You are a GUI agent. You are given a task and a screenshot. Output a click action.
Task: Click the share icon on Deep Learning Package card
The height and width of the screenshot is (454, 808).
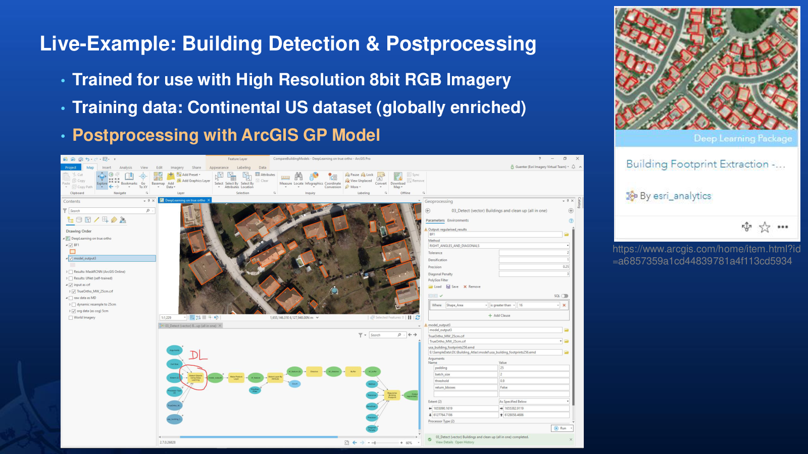[747, 227]
